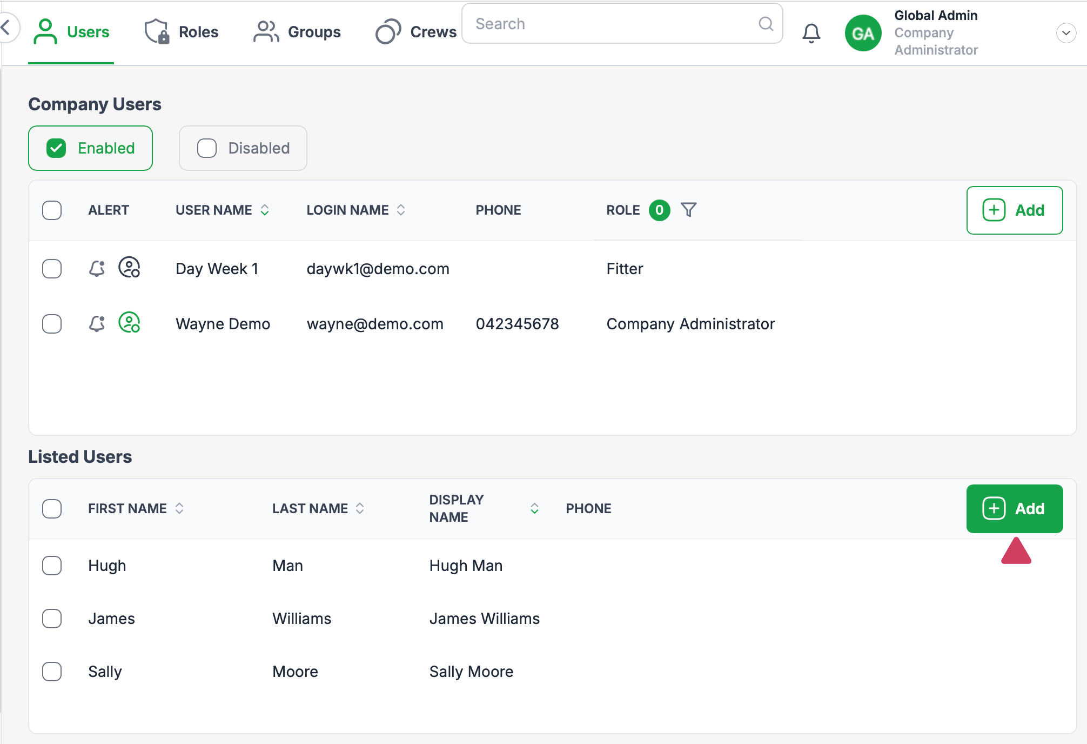Image resolution: width=1087 pixels, height=744 pixels.
Task: Click alert bell icon for Day Week 1
Action: click(97, 268)
